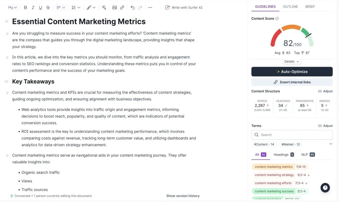Open Adjust sliders for Terms
Viewport: 339px width, 202px height.
tap(325, 126)
